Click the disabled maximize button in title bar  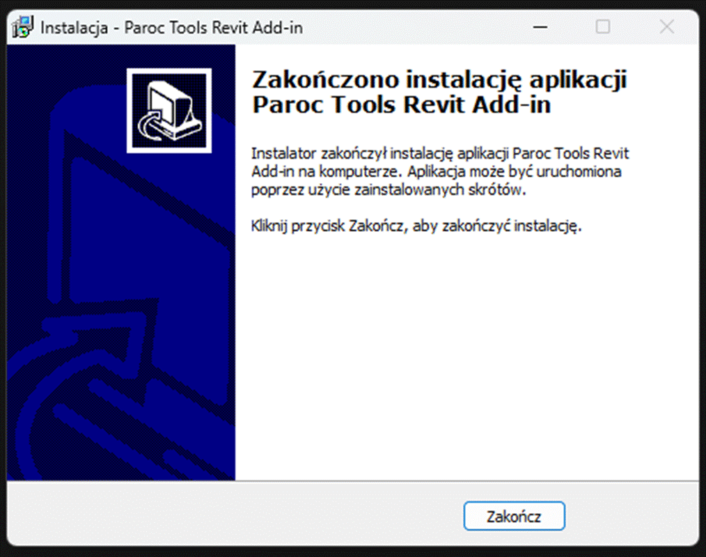[x=603, y=28]
